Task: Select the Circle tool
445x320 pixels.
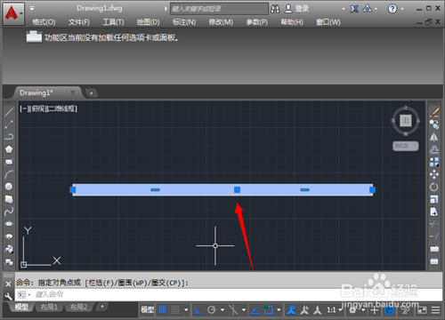Action: click(x=9, y=187)
